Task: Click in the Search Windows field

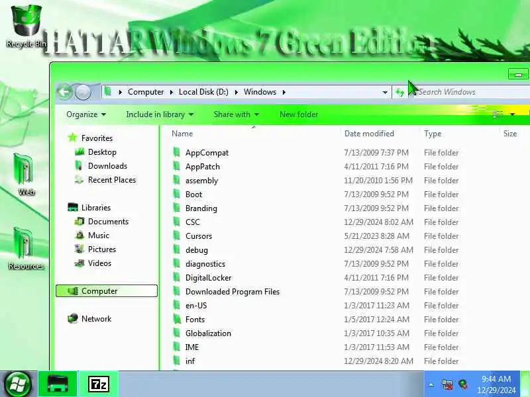Action: pos(471,92)
